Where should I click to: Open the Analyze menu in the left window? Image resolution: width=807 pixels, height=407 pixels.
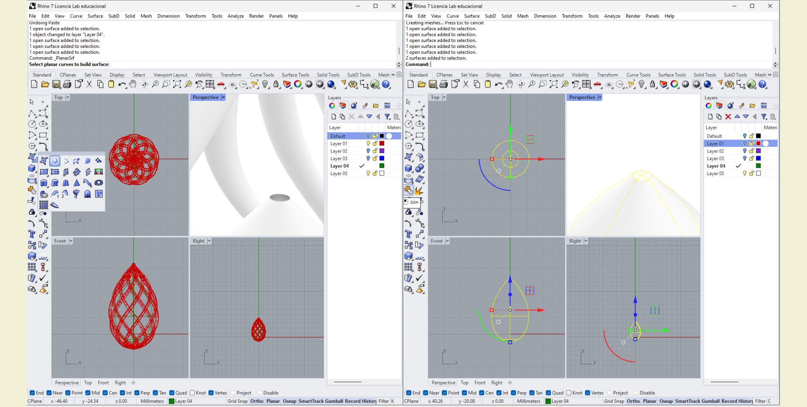click(x=236, y=16)
